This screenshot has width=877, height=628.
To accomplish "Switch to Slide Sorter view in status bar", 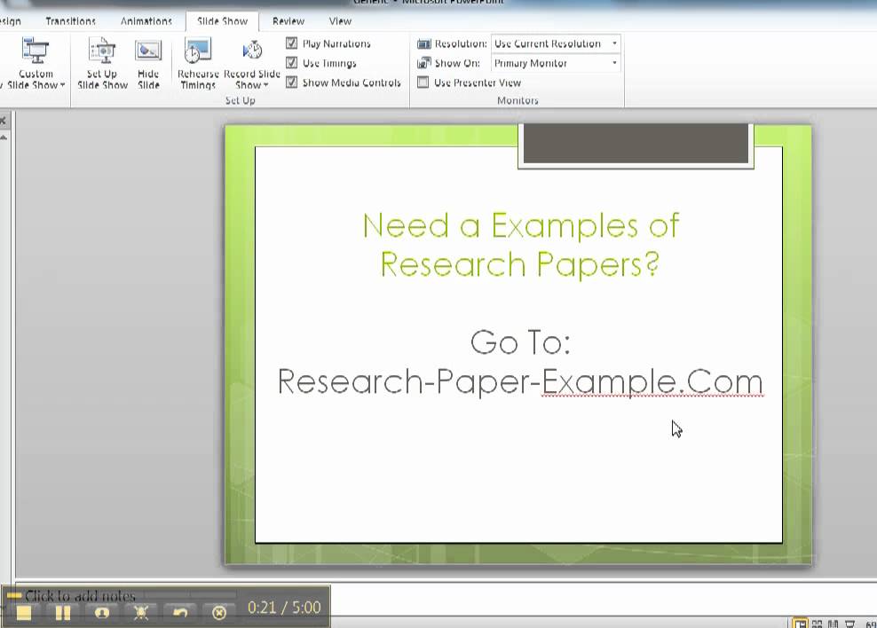I will pyautogui.click(x=818, y=624).
